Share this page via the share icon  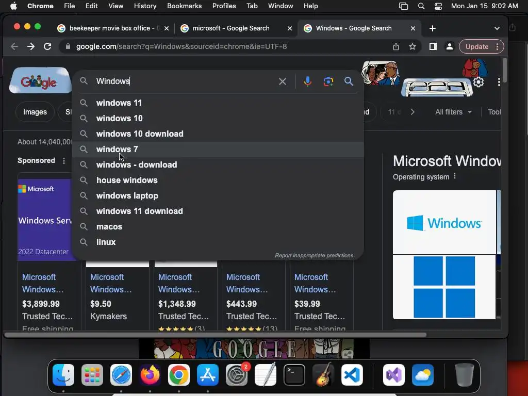coord(396,46)
